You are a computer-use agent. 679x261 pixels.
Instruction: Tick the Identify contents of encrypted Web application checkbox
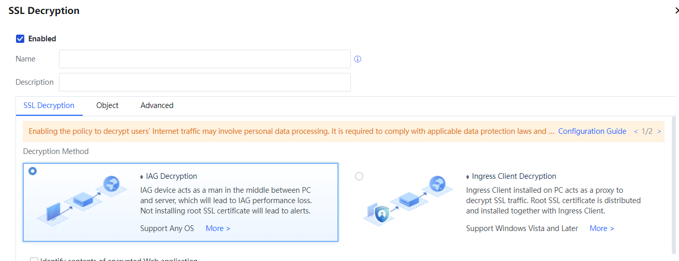(34, 259)
